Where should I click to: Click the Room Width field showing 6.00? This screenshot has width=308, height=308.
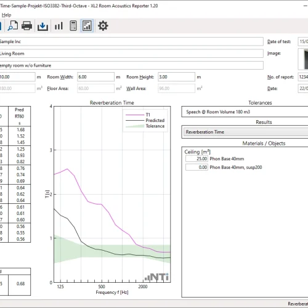(95, 77)
